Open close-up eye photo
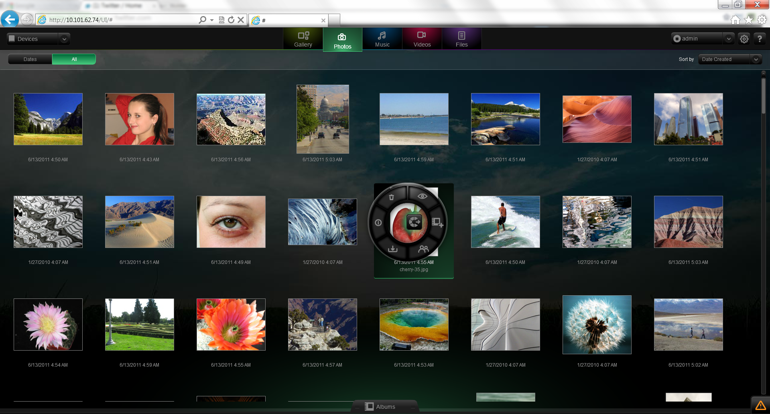 [x=231, y=222]
